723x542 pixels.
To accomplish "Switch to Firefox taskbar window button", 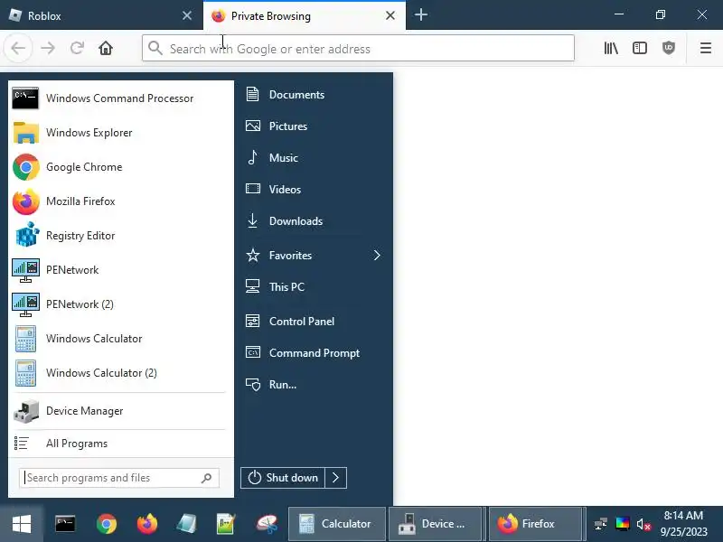I will (x=536, y=524).
